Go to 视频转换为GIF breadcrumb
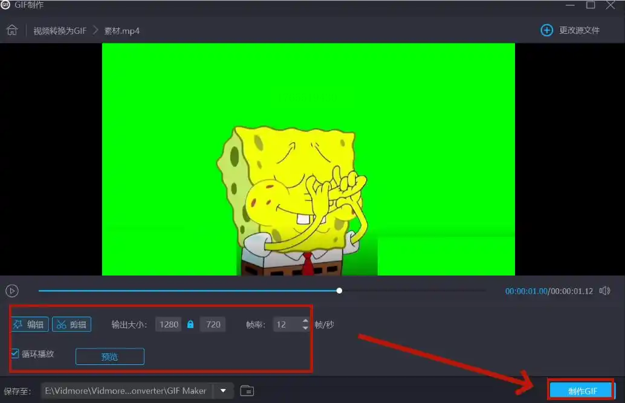This screenshot has height=403, width=625. (x=60, y=30)
